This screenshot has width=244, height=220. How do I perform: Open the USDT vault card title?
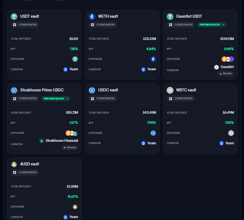click(x=30, y=16)
